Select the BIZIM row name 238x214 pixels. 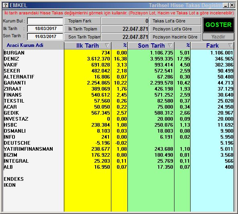pos(10,155)
